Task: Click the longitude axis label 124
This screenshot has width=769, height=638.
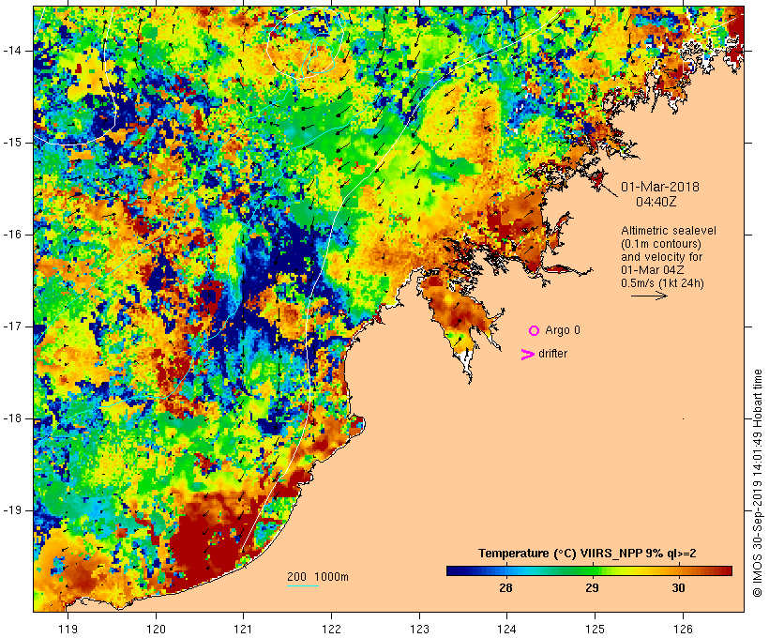Action: tap(507, 630)
